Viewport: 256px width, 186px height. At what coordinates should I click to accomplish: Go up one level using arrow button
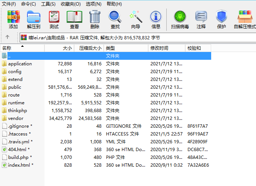coord(7,37)
